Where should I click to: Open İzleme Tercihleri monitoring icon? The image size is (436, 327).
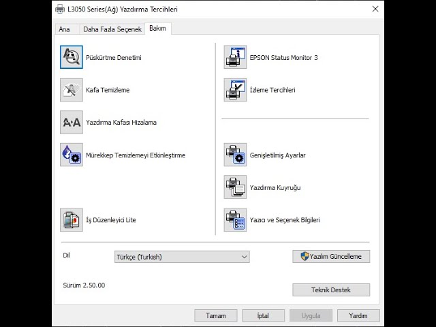(235, 90)
